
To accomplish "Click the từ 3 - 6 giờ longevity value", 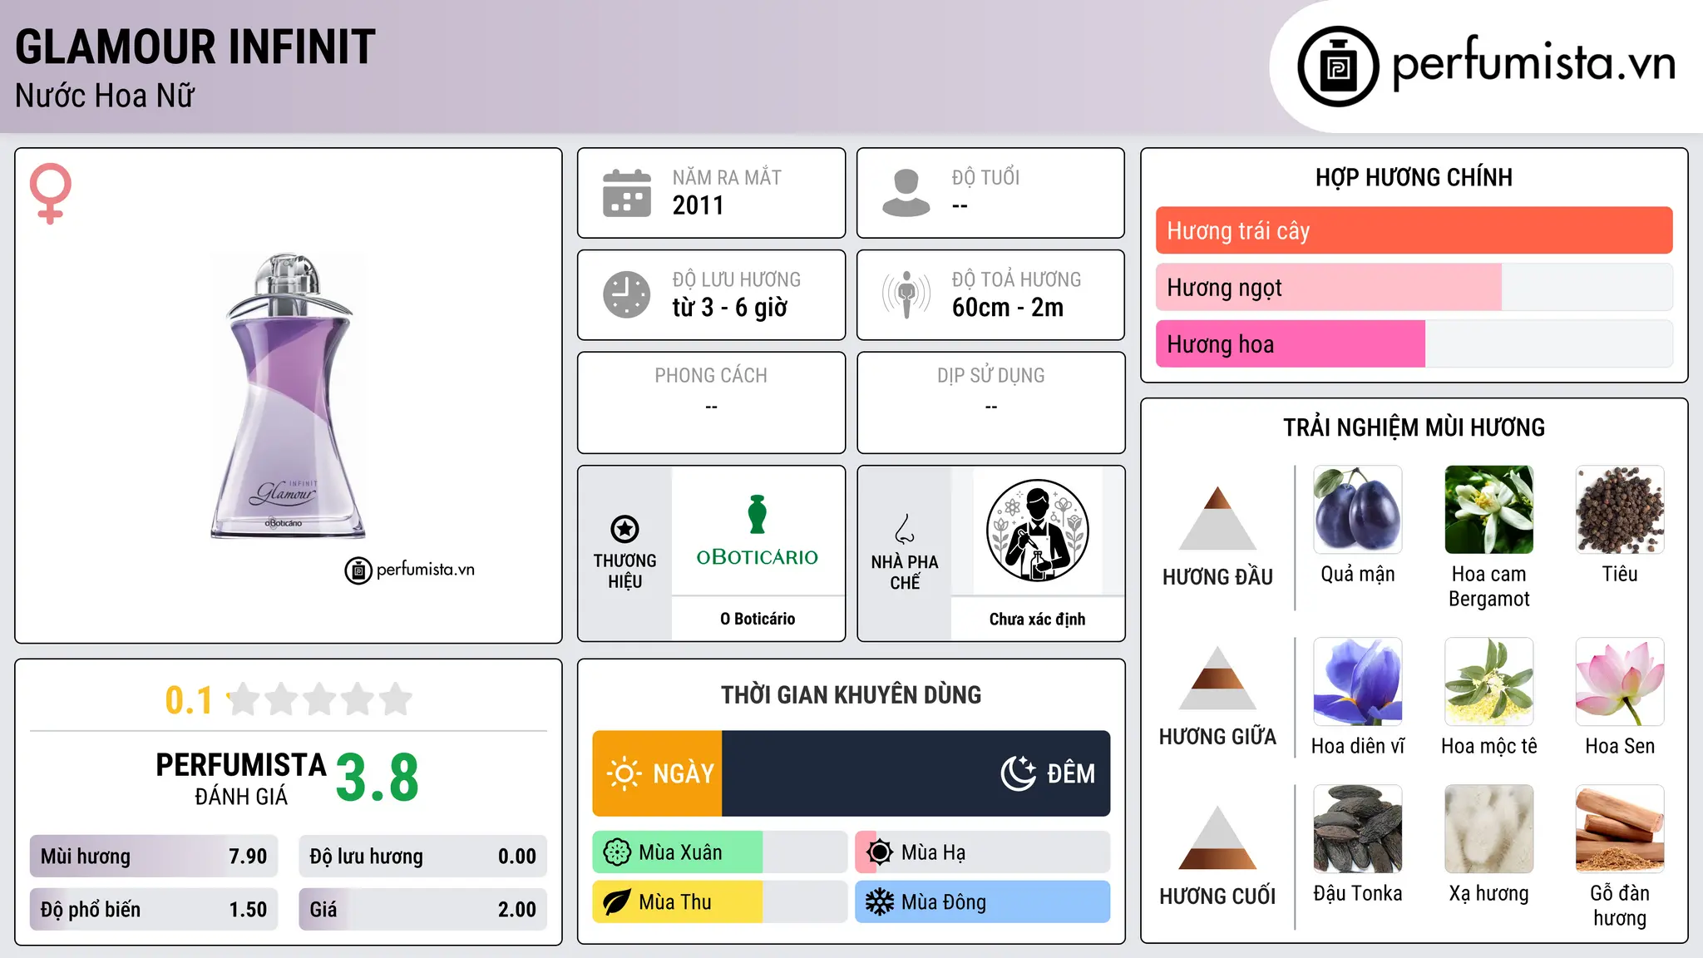I will coord(730,308).
